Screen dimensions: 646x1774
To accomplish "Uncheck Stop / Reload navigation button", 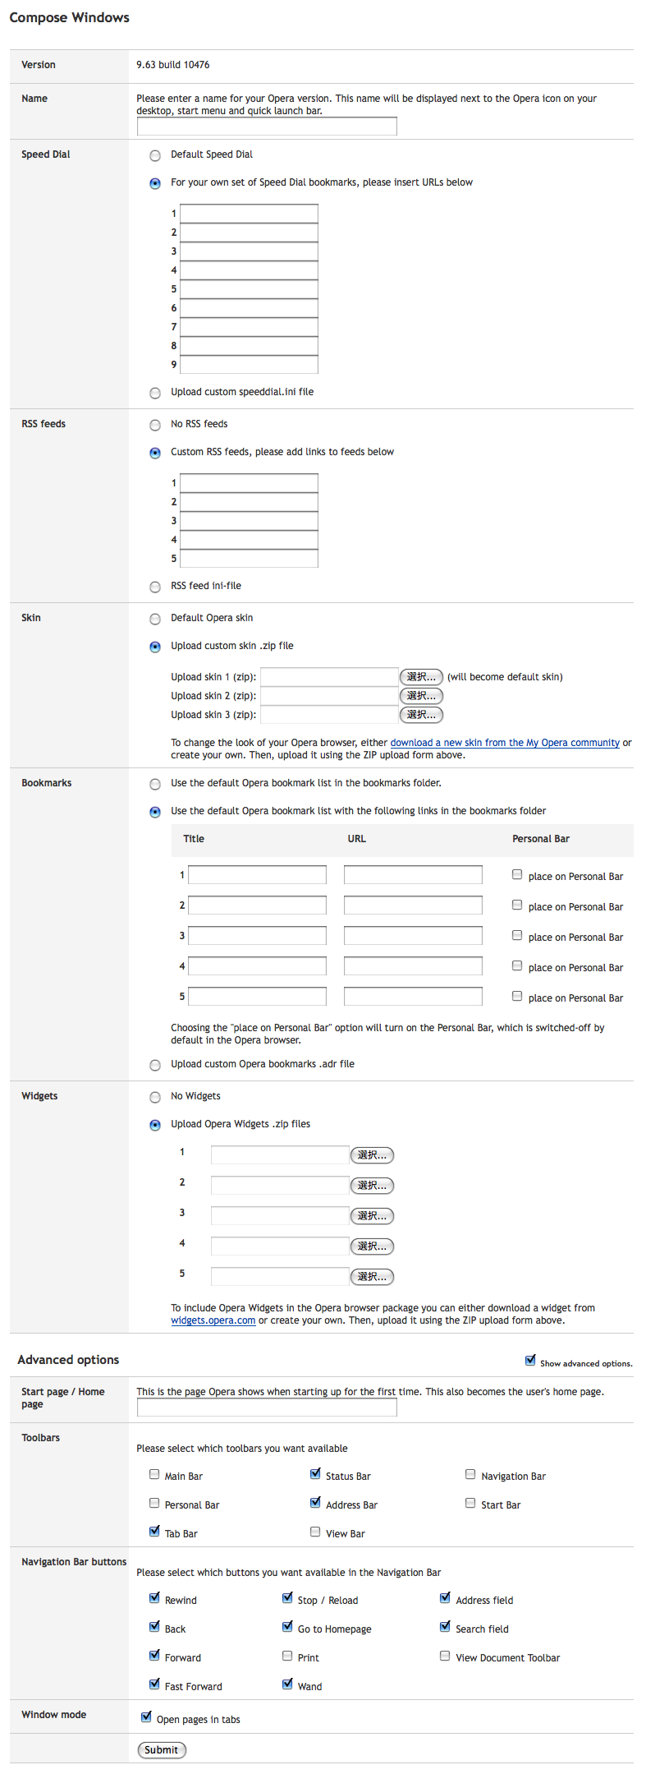I will (x=287, y=1599).
